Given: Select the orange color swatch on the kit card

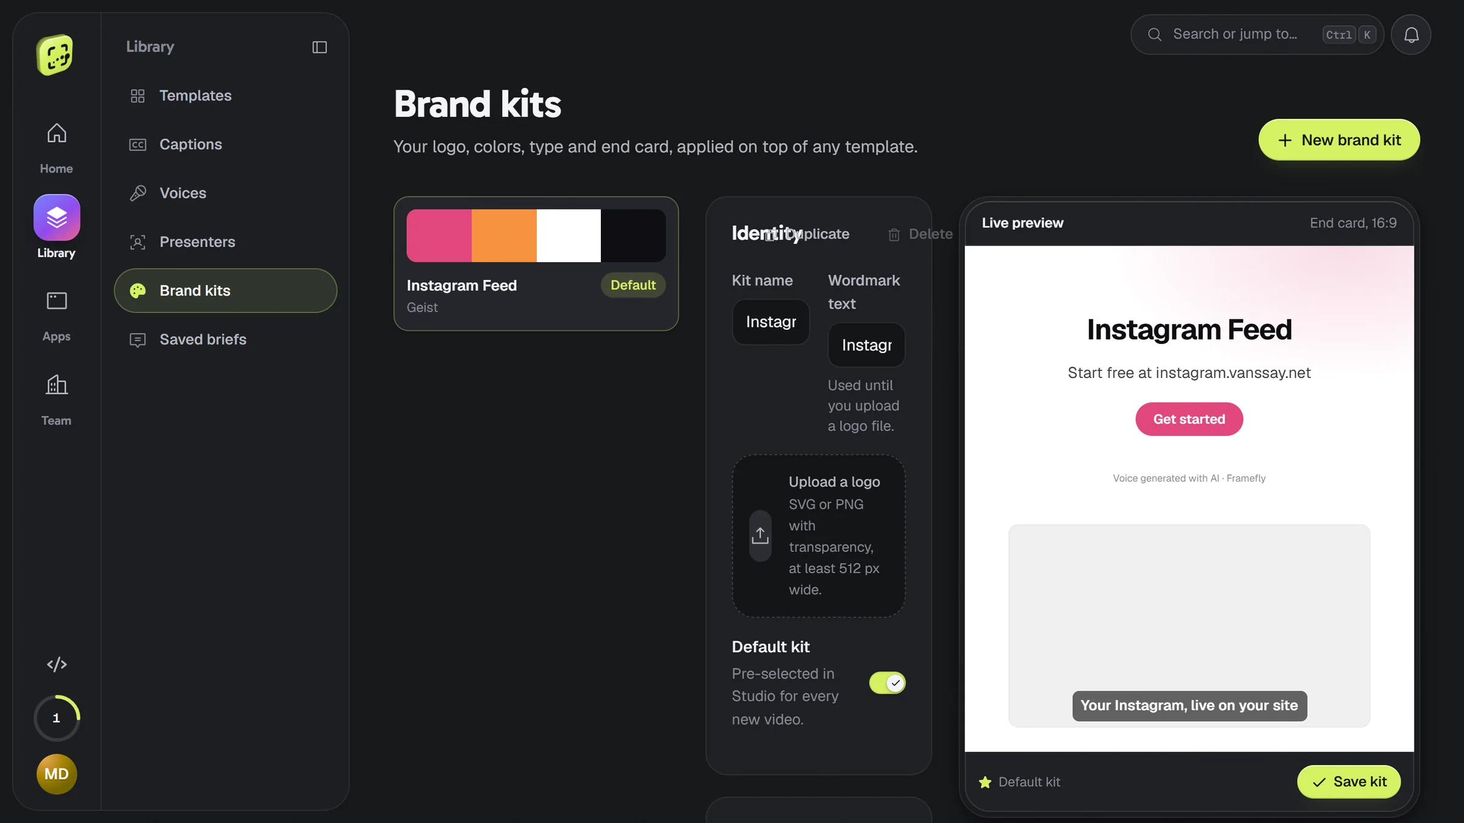Looking at the screenshot, I should coord(504,236).
